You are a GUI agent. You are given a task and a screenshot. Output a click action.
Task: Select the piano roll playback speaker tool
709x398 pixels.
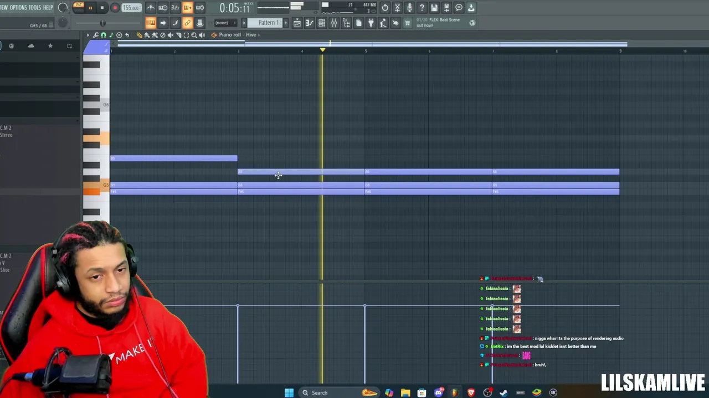[x=202, y=35]
